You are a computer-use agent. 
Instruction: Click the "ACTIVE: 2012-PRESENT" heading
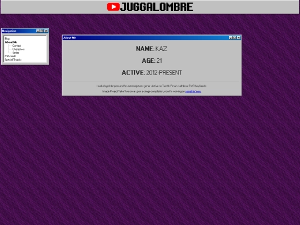pyautogui.click(x=152, y=73)
